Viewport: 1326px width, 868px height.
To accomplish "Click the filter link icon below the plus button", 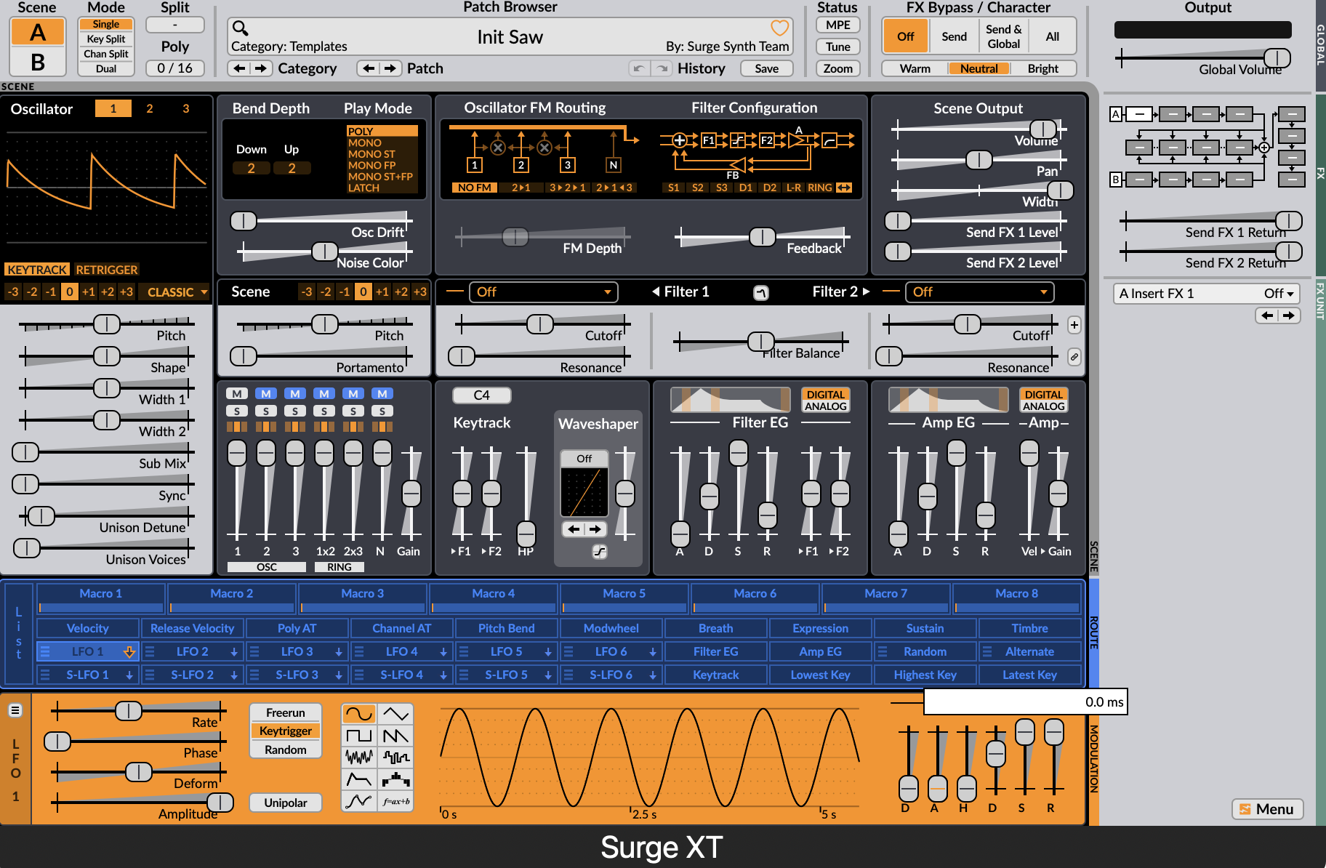I will click(x=1074, y=357).
